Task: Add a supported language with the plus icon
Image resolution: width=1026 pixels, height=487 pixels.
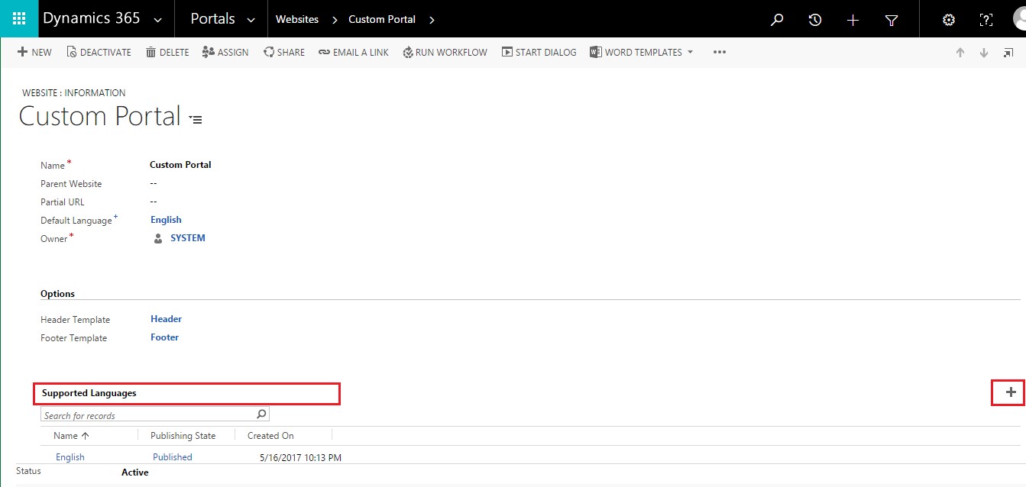Action: click(x=1011, y=392)
